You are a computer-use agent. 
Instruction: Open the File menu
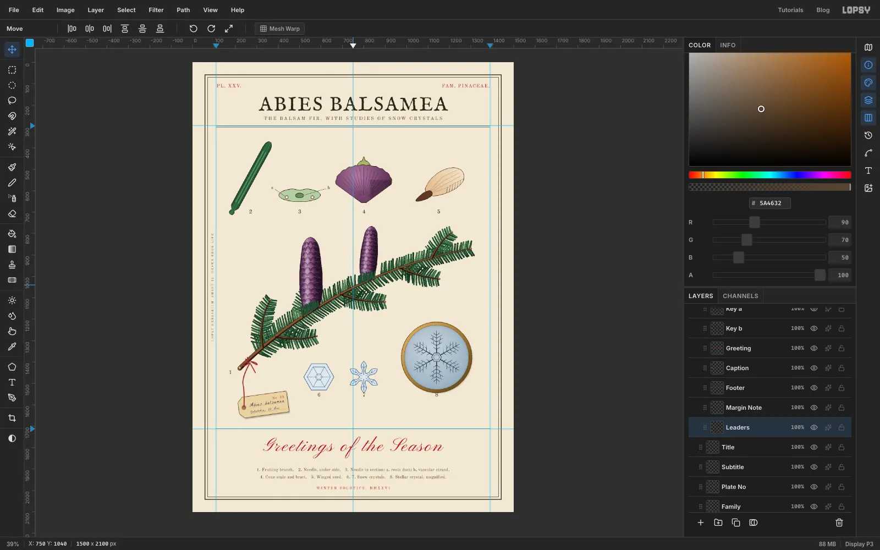point(14,10)
